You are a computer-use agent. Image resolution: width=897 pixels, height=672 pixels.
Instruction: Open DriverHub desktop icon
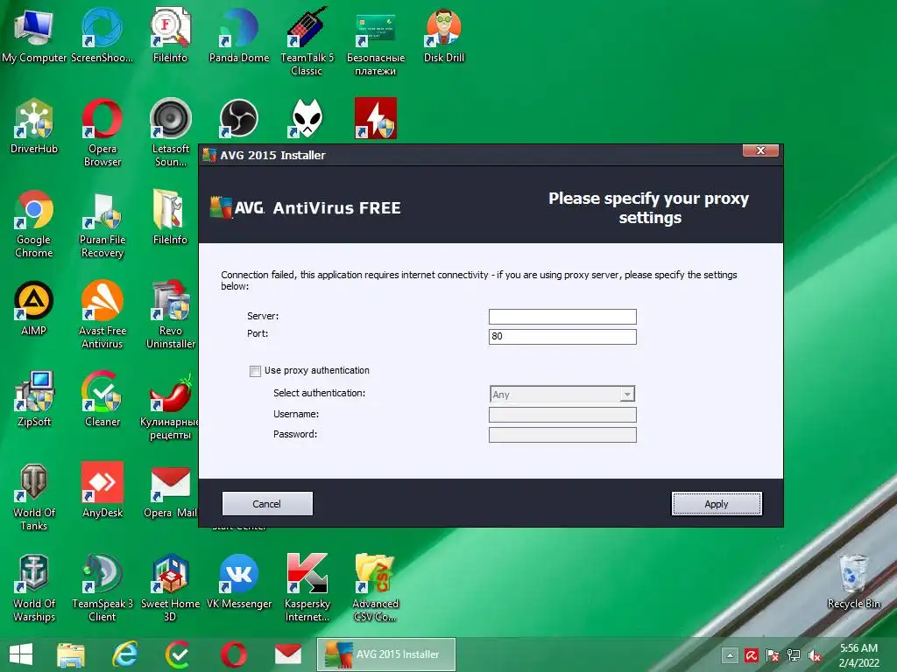[x=34, y=126]
